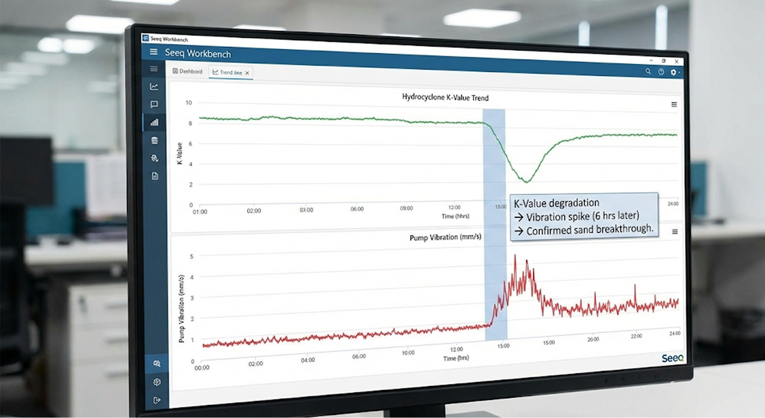
Task: Open the database stack sidebar icon
Action: tap(154, 140)
